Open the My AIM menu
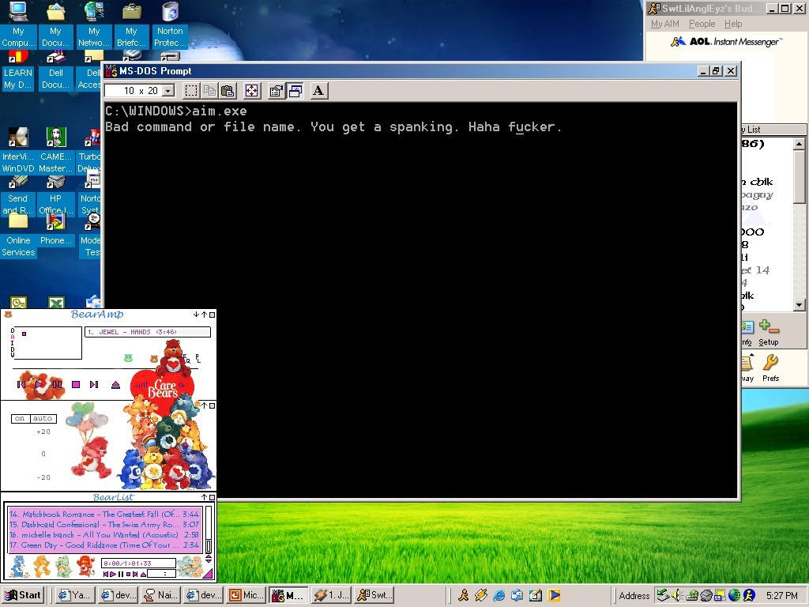This screenshot has width=809, height=607. [664, 24]
